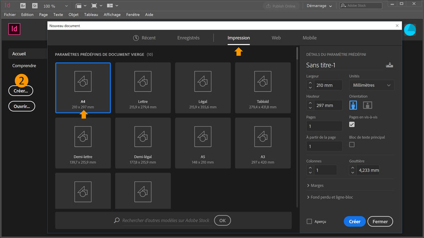This screenshot has height=238, width=424.
Task: Enable the Aperçu checkbox
Action: [x=309, y=222]
